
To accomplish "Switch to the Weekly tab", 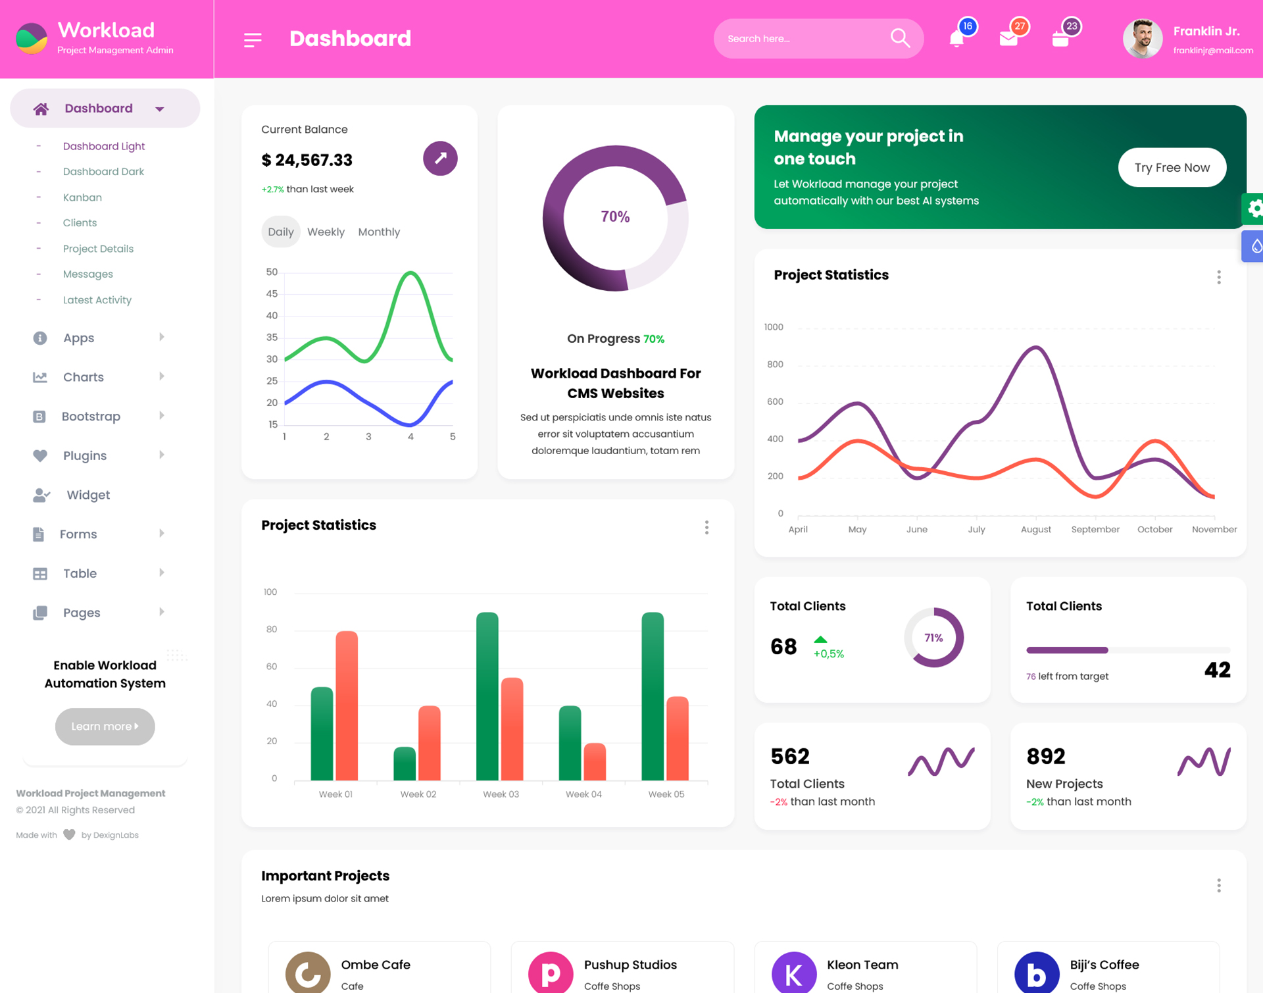I will (326, 232).
